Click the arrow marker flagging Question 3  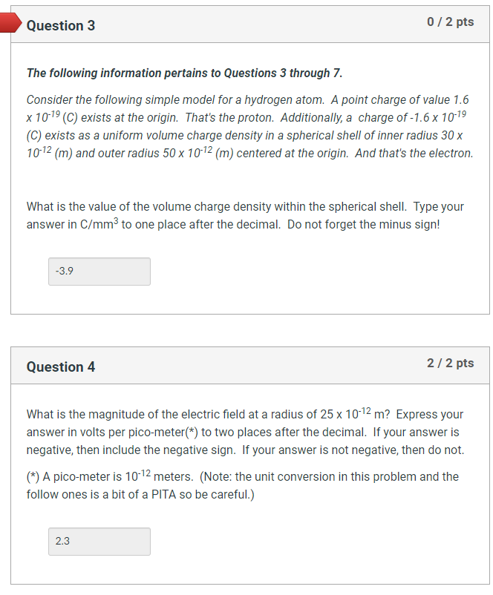(8, 23)
